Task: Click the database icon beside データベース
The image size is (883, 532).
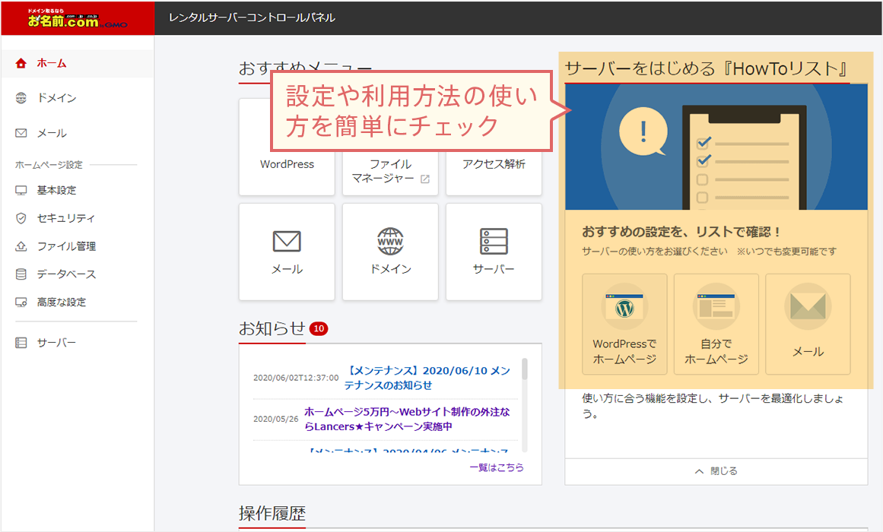Action: (x=21, y=274)
